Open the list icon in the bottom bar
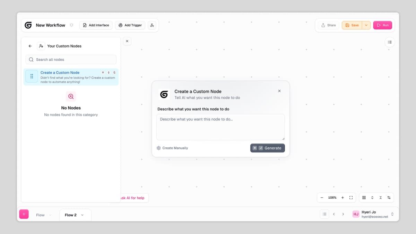The height and width of the screenshot is (234, 416). 324,214
